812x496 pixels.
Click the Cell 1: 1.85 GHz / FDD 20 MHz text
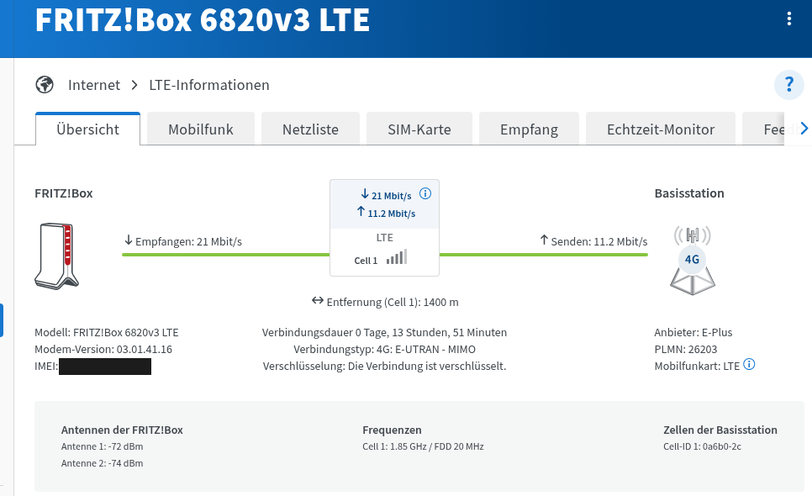[x=423, y=446]
